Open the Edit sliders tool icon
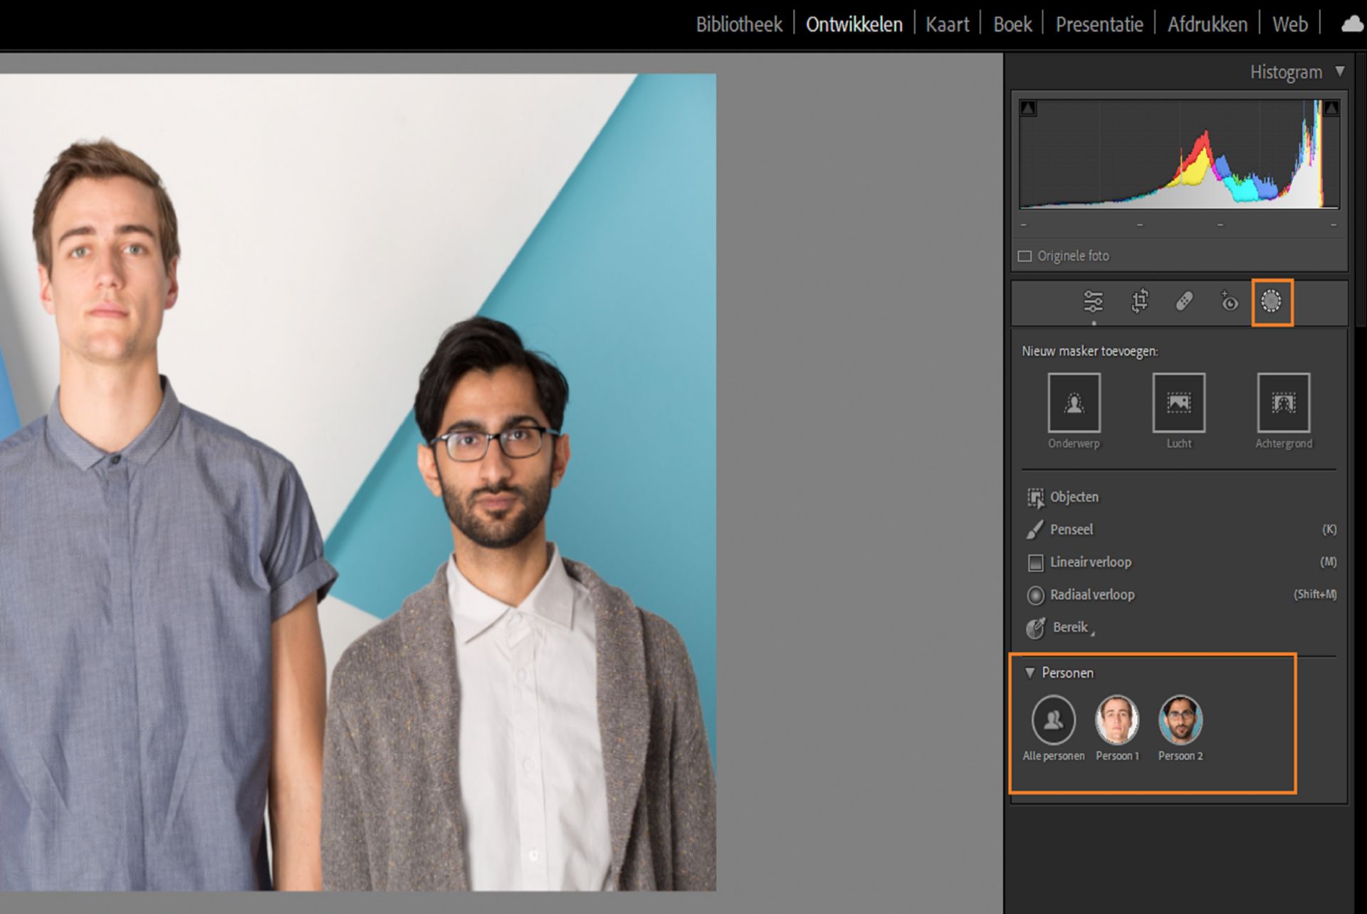This screenshot has width=1367, height=914. [1093, 302]
